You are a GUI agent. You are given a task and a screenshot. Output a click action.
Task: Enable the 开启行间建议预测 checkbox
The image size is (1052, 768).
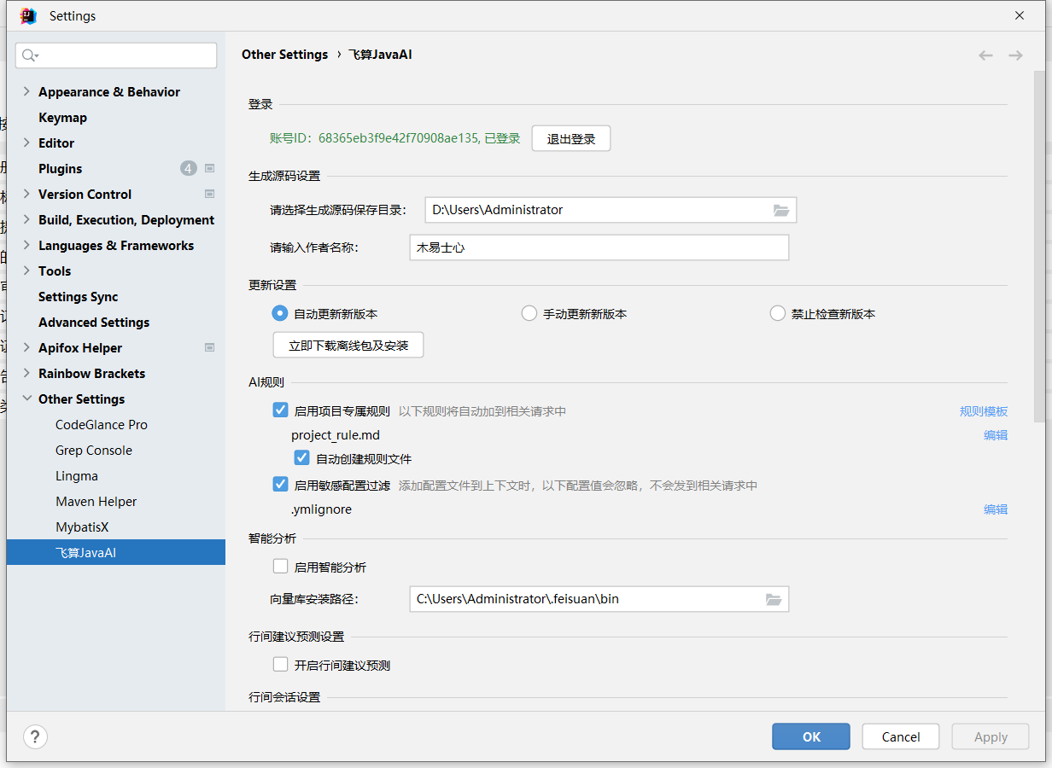coord(280,664)
